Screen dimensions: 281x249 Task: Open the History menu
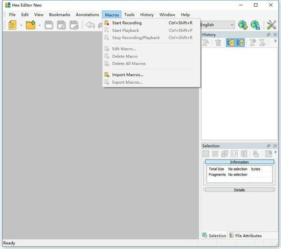147,15
